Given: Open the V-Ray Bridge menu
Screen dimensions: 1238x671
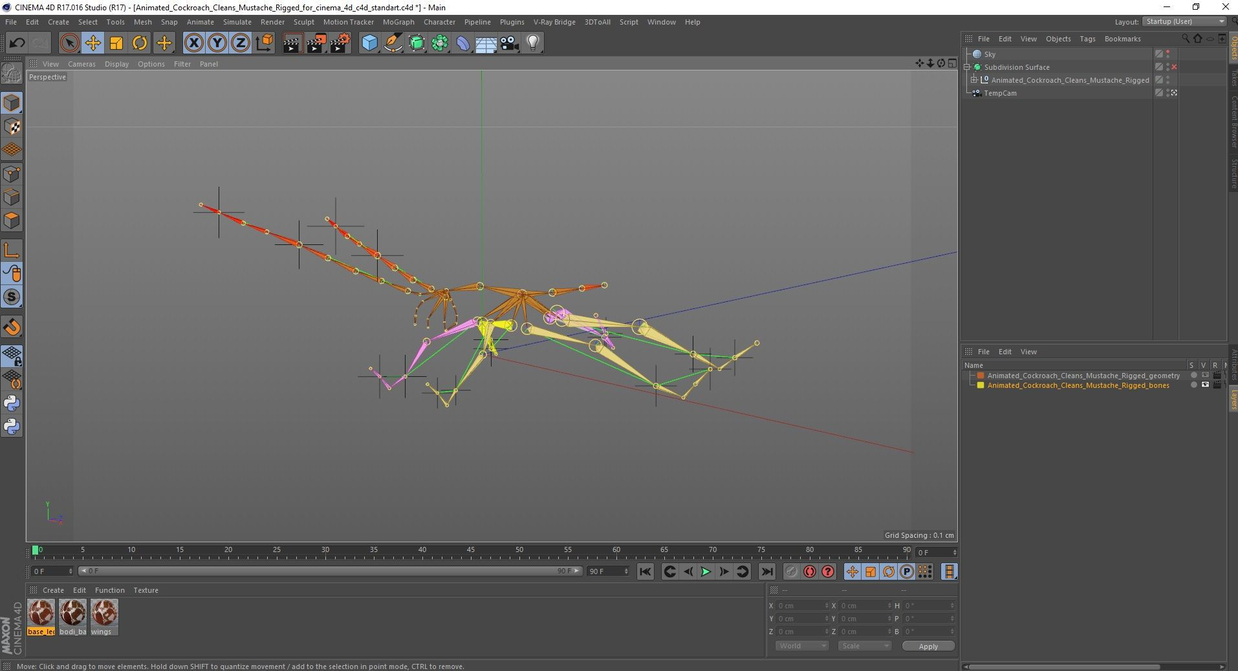Looking at the screenshot, I should tap(554, 22).
